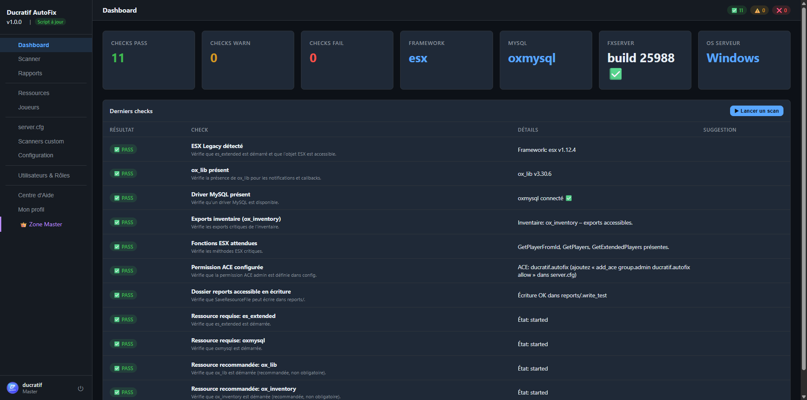Click the crown icon next to Zone Master
Screen dimensions: 807x400
coord(23,224)
